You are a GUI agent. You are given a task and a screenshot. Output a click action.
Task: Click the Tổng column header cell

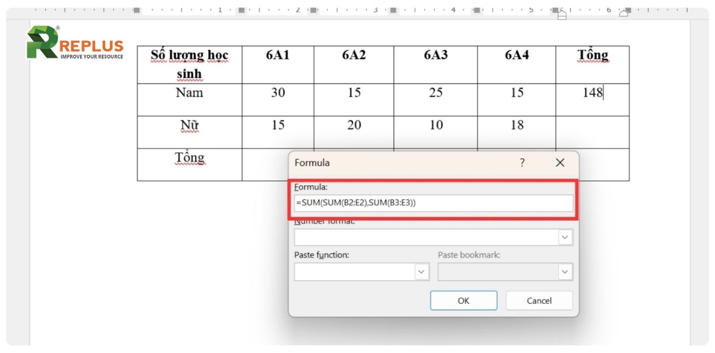coord(592,65)
